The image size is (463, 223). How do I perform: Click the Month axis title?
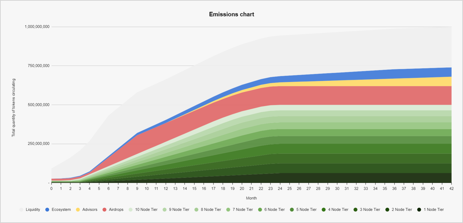pos(251,198)
